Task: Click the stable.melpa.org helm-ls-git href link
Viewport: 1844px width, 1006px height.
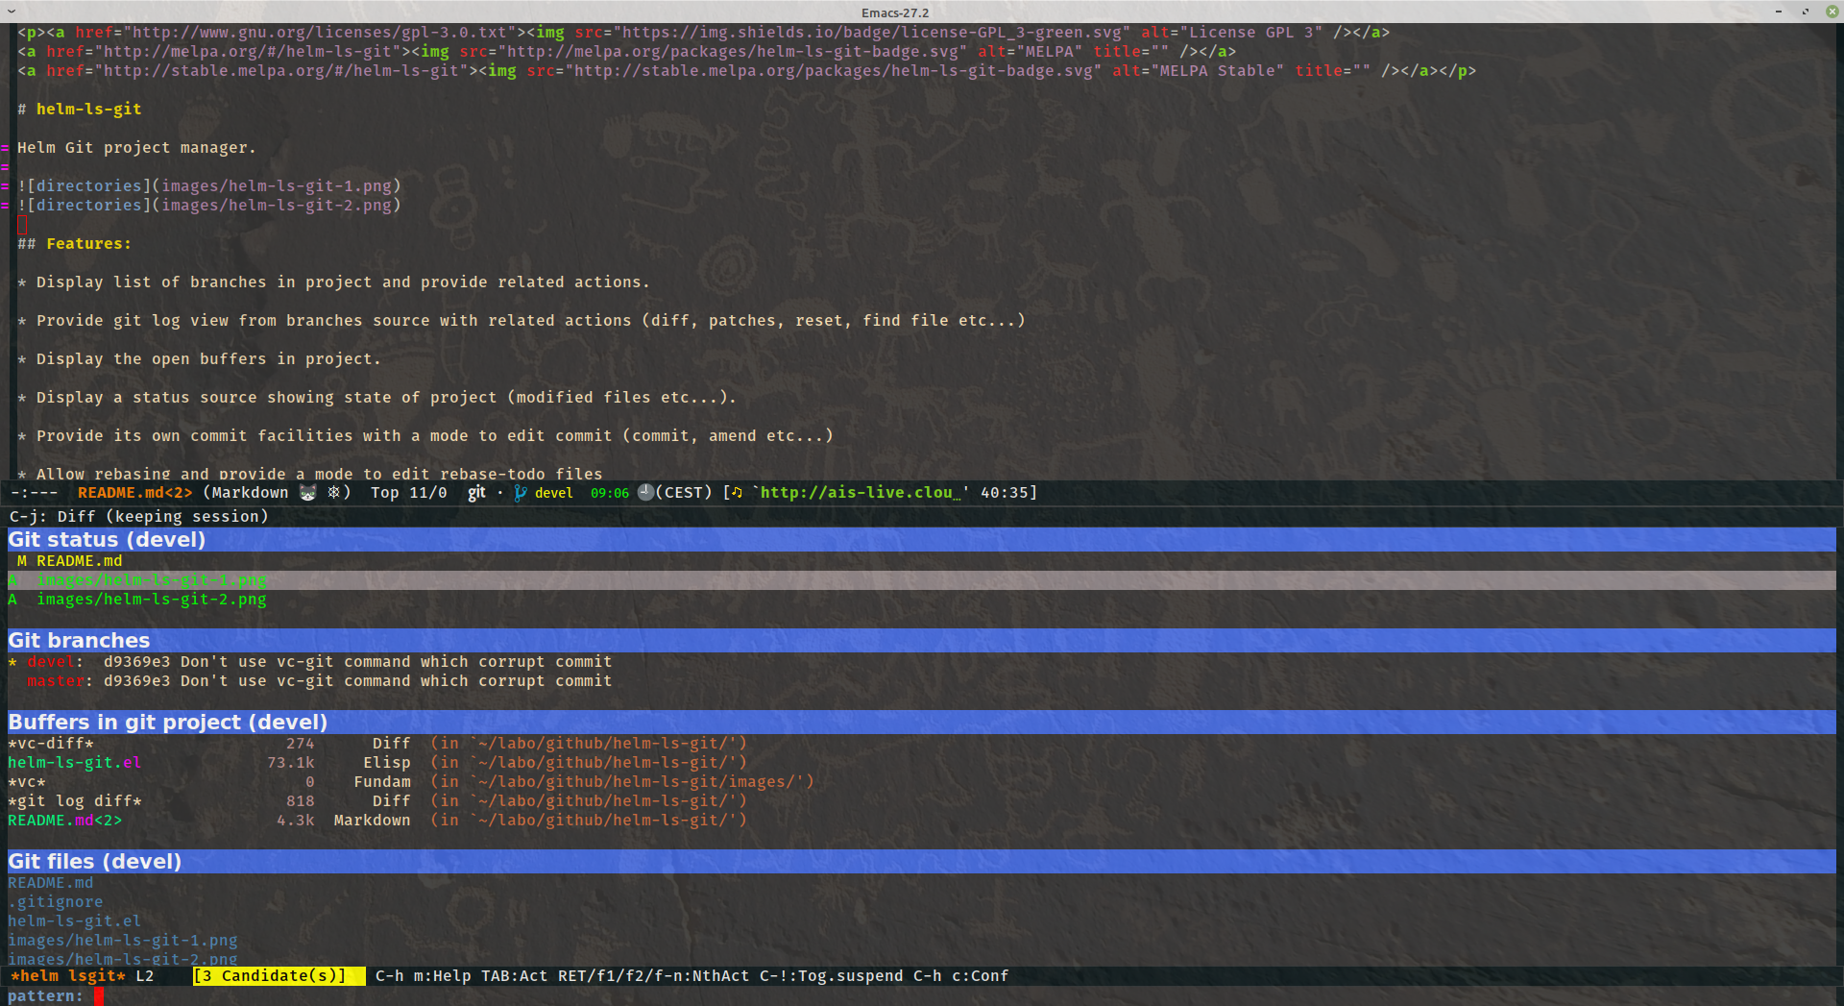Action: point(280,71)
